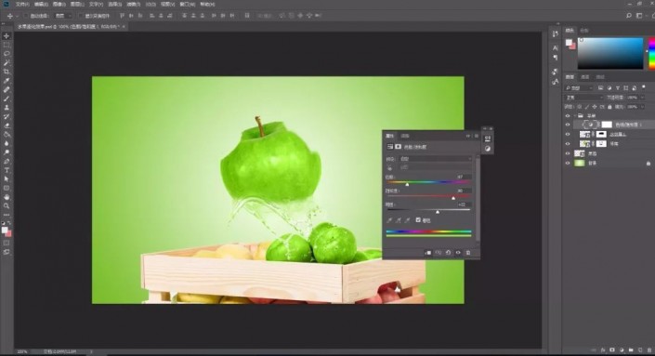
Task: Select the Spot Healing Brush tool
Action: (x=7, y=89)
